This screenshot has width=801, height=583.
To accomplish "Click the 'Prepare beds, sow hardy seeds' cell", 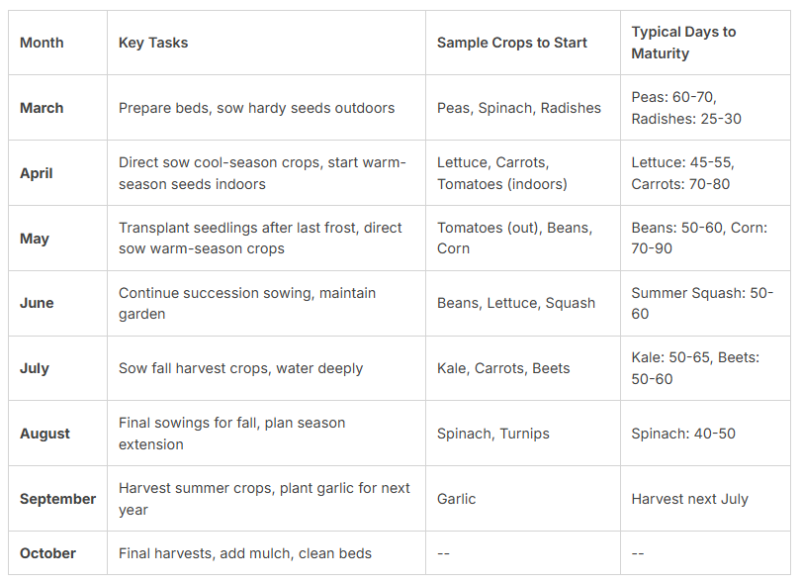I will [256, 108].
